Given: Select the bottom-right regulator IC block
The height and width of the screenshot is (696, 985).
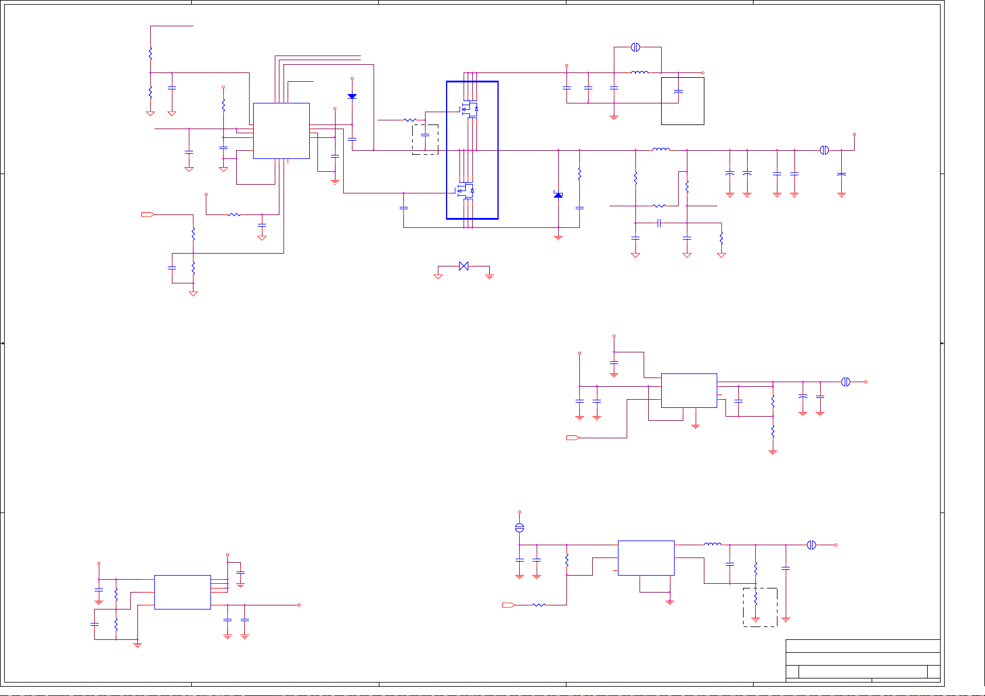Looking at the screenshot, I should point(646,558).
